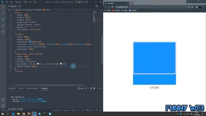This screenshot has width=206, height=116.
Task: Open the Go menu
Action: click(x=30, y=2)
